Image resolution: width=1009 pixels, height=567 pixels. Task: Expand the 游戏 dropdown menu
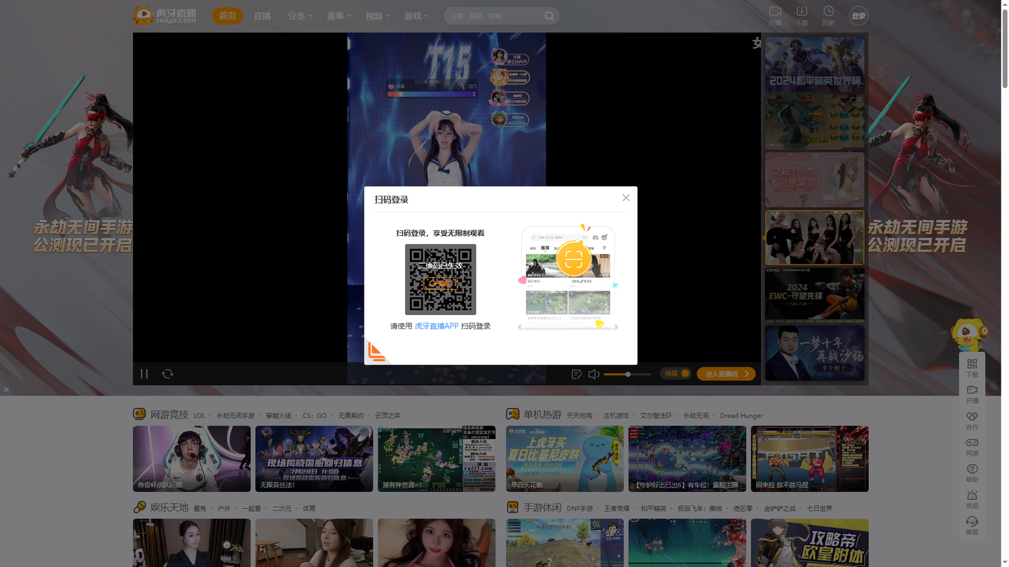416,15
